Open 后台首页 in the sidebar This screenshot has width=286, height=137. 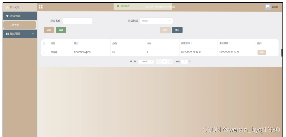tap(20, 7)
